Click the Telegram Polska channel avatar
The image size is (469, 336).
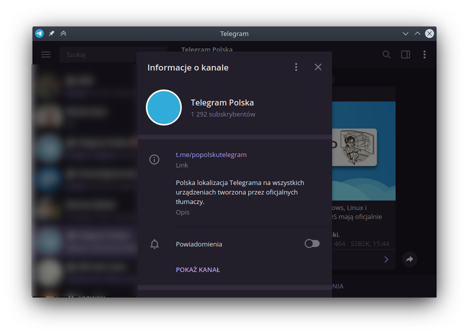(164, 107)
